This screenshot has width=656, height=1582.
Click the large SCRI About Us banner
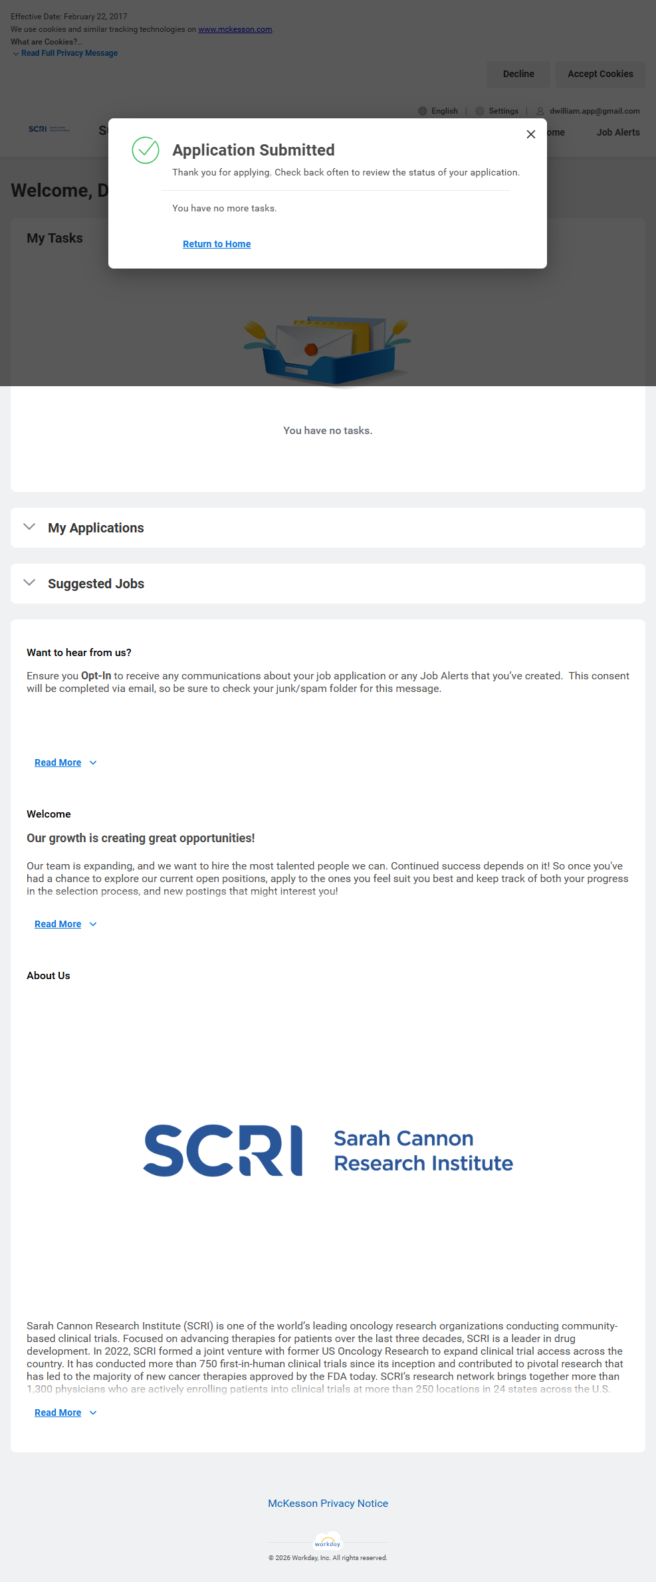click(x=328, y=1151)
